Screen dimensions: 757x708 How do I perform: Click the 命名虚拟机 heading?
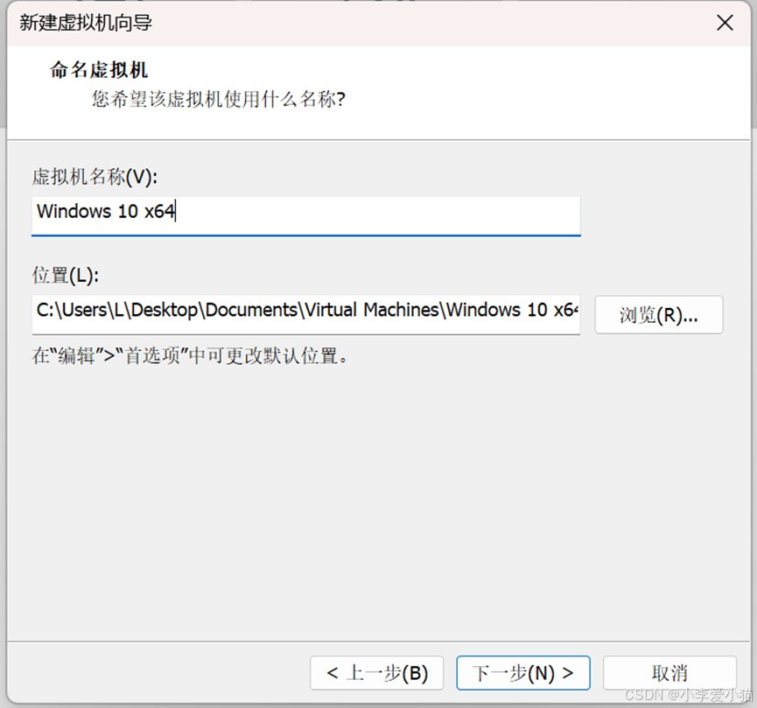pyautogui.click(x=99, y=70)
